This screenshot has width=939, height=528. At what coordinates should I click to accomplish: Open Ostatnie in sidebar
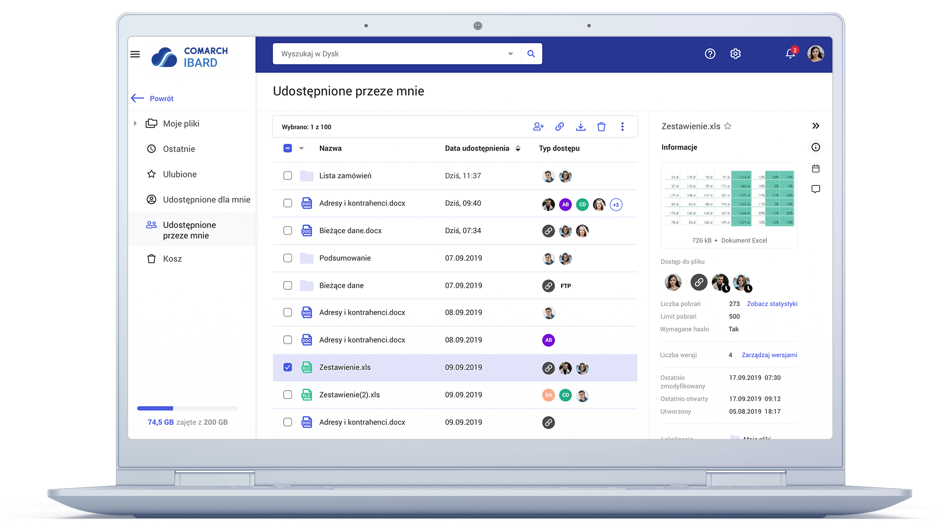pos(179,149)
